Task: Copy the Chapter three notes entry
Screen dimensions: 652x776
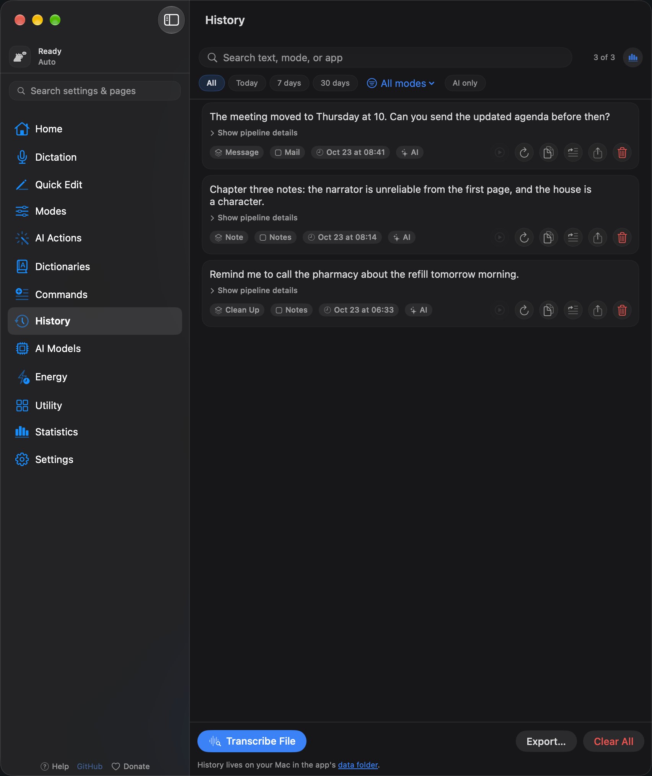Action: coord(548,238)
